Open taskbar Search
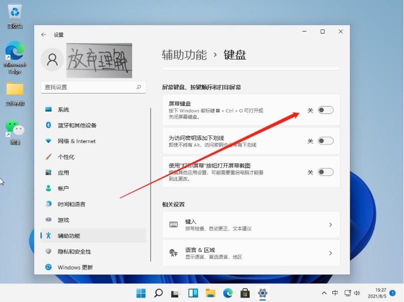Image resolution: width=404 pixels, height=302 pixels. coord(158,293)
